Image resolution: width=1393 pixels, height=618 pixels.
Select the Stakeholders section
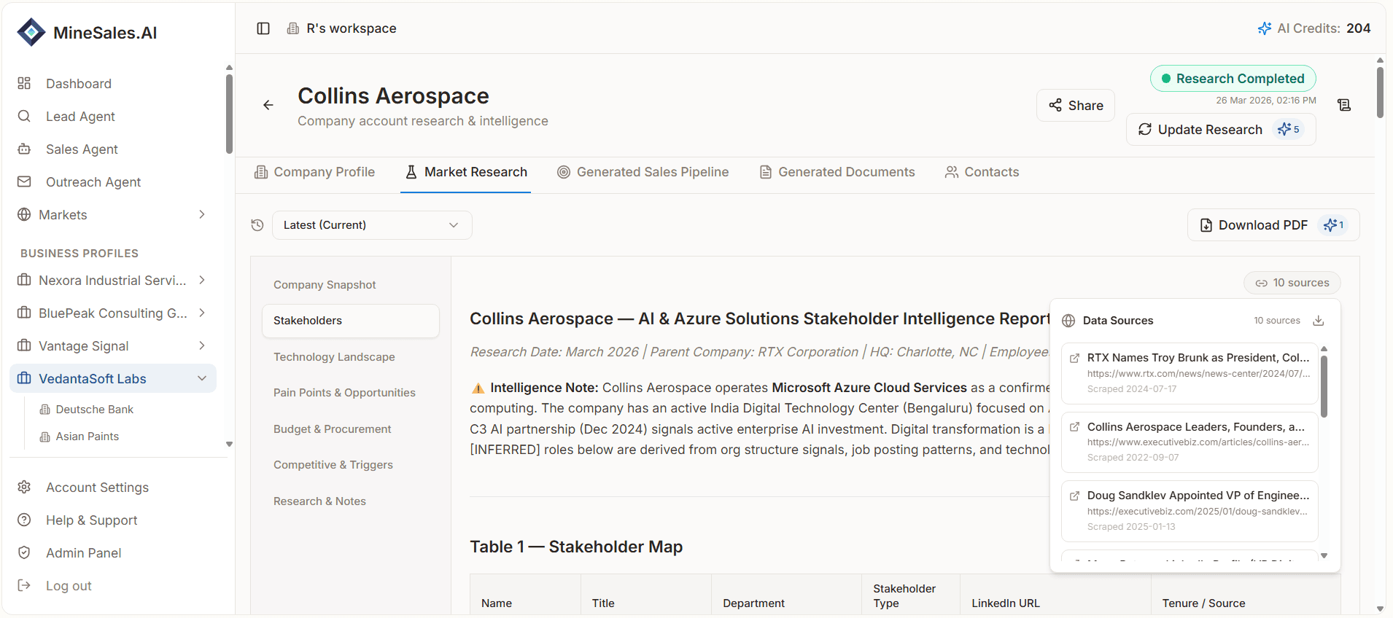pos(351,321)
